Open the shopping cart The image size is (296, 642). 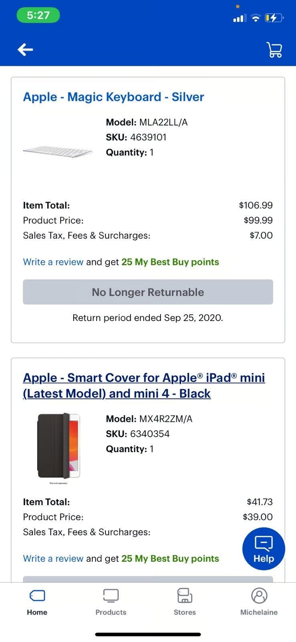pyautogui.click(x=274, y=49)
